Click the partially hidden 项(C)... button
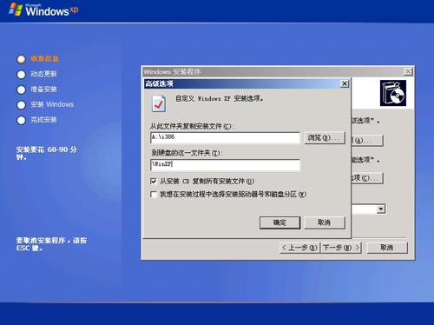Viewport: 434px width, 325px height. click(x=367, y=178)
